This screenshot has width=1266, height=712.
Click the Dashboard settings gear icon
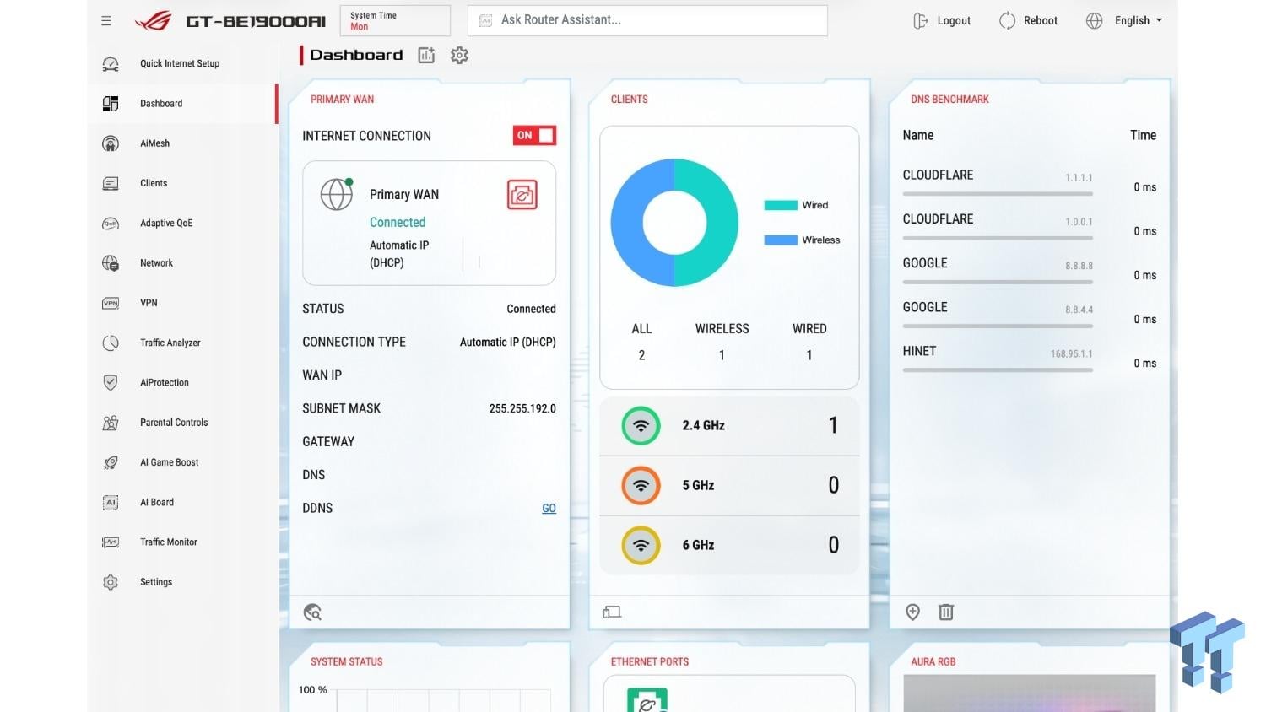click(x=459, y=56)
